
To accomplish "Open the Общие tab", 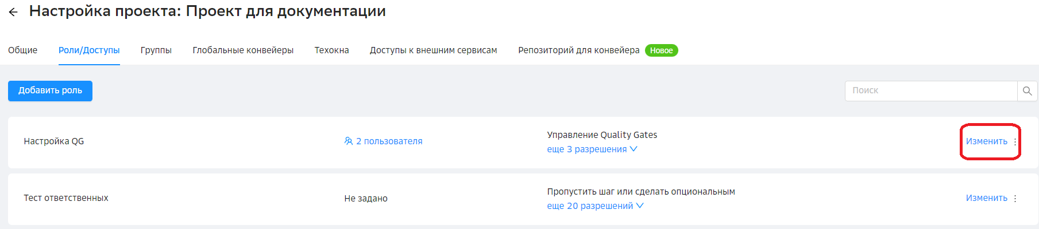I will coord(23,50).
